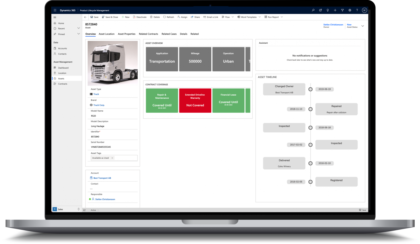Open the Dynamics 365 app launcher grid
Viewport: 420px width, 244px height.
click(55, 10)
